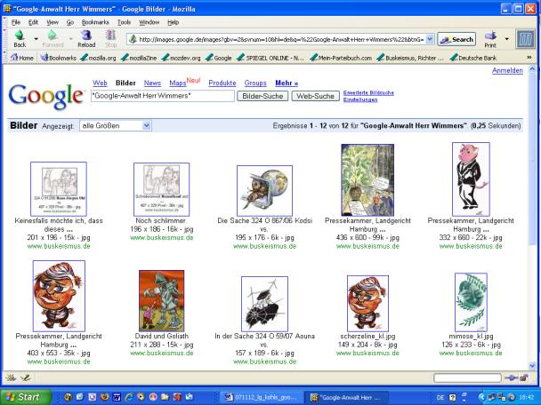Switch to the 071112_lg_kohls Word taskbar window
The width and height of the screenshot is (541, 405).
coord(262,397)
